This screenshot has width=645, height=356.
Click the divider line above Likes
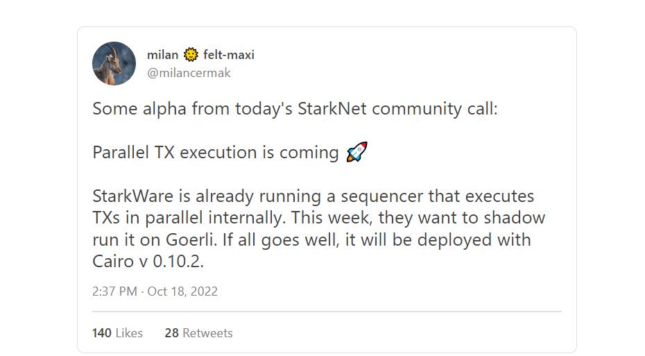(327, 312)
